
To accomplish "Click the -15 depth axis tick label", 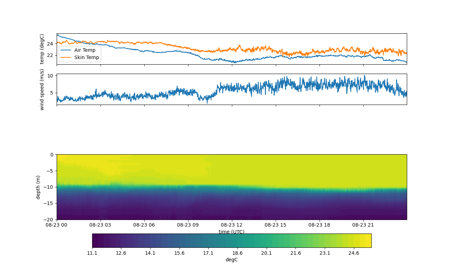I will point(50,203).
